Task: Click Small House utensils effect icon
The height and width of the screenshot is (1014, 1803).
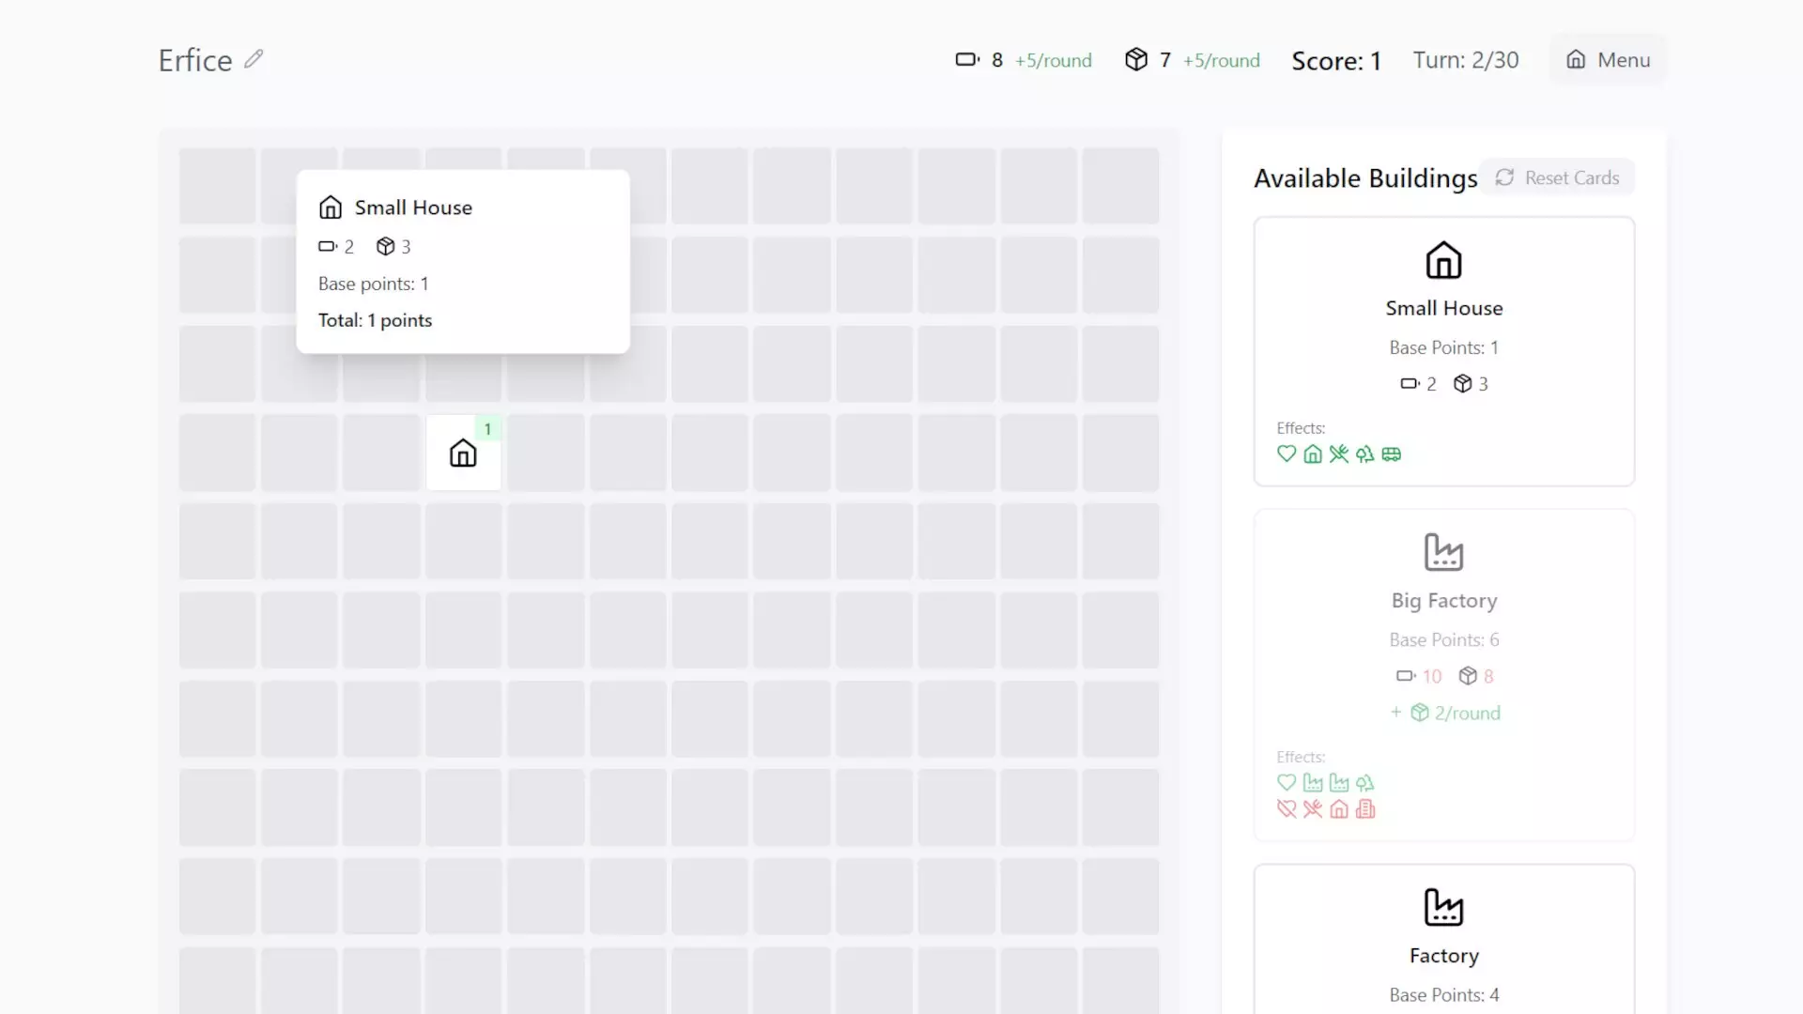Action: click(x=1339, y=454)
